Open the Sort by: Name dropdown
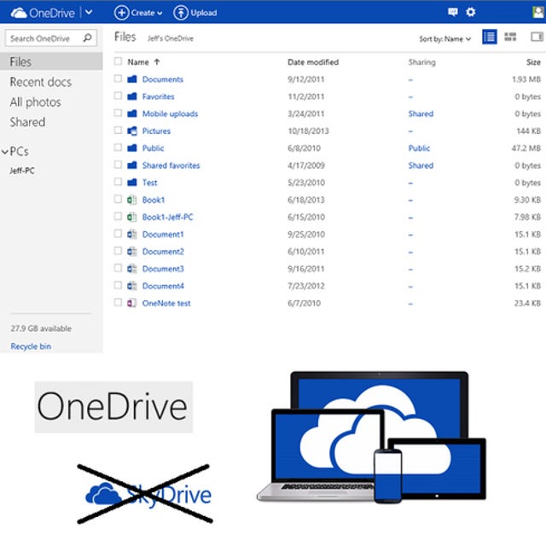Viewport: 546px width, 546px height. tap(444, 39)
